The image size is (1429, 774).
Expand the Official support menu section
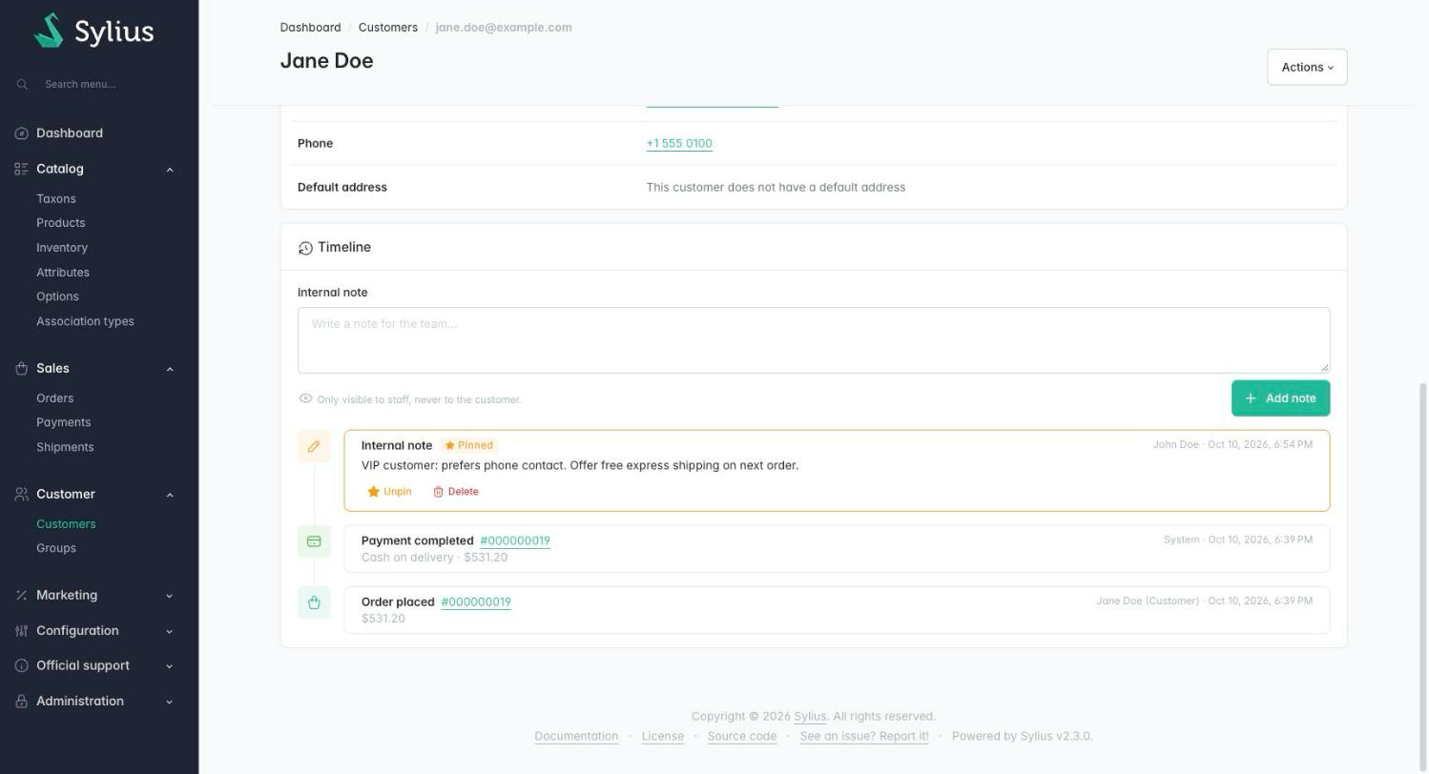click(x=170, y=666)
